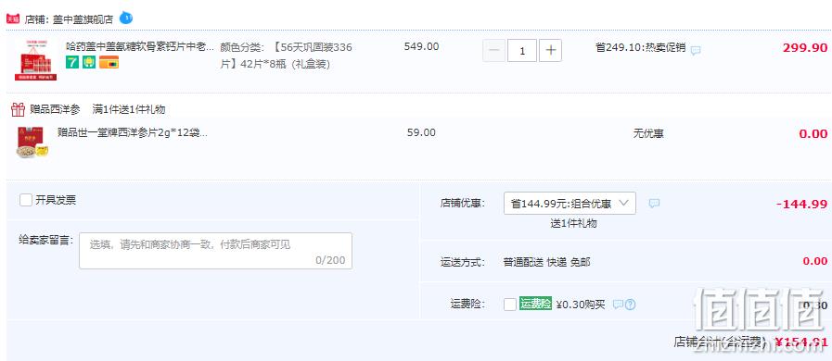This screenshot has width=832, height=361.
Task: Click the 59.00 gift original price
Action: 421,132
